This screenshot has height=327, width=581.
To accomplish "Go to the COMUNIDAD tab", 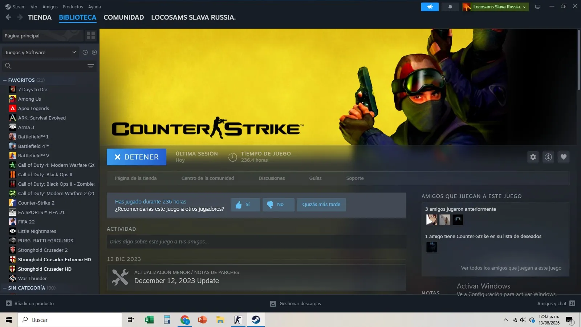I will click(124, 17).
